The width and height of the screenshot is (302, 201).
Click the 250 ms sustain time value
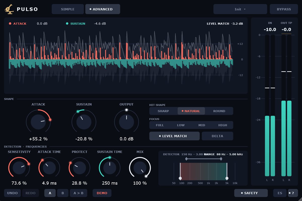(x=110, y=183)
